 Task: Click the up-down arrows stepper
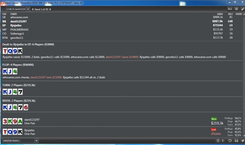pyautogui.click(x=223, y=140)
